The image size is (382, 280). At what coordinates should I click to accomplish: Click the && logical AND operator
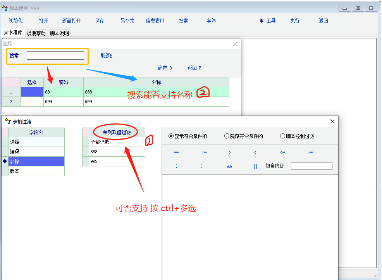(x=230, y=166)
